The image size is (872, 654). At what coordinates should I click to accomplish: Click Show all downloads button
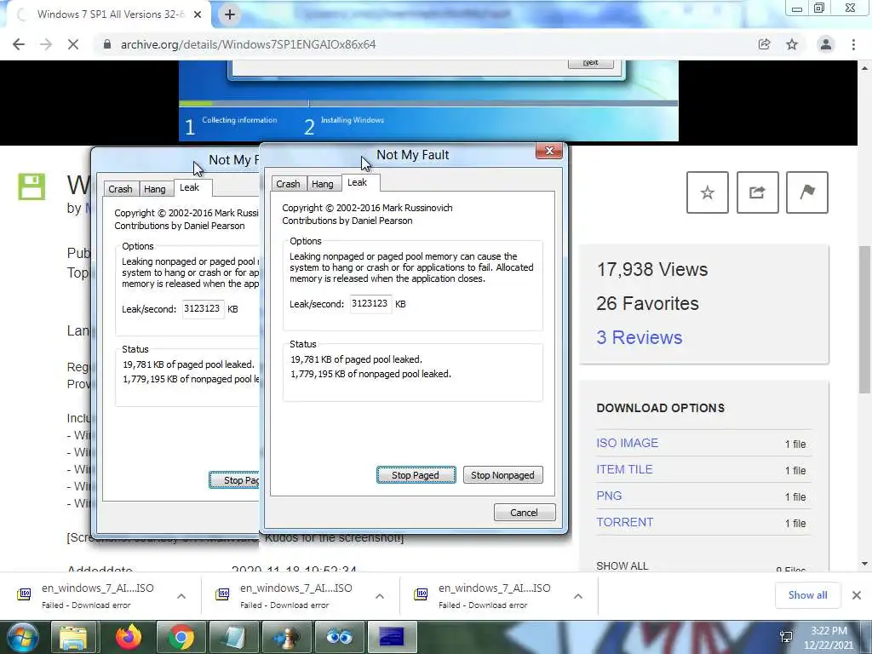click(807, 595)
